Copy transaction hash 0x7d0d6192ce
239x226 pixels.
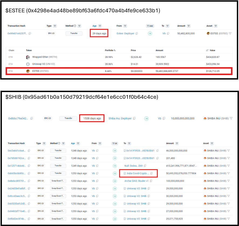[x=29, y=158]
